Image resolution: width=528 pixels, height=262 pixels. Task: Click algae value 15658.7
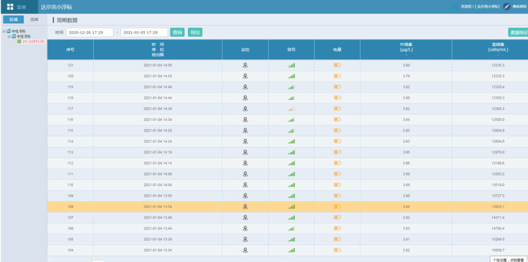pos(498,250)
